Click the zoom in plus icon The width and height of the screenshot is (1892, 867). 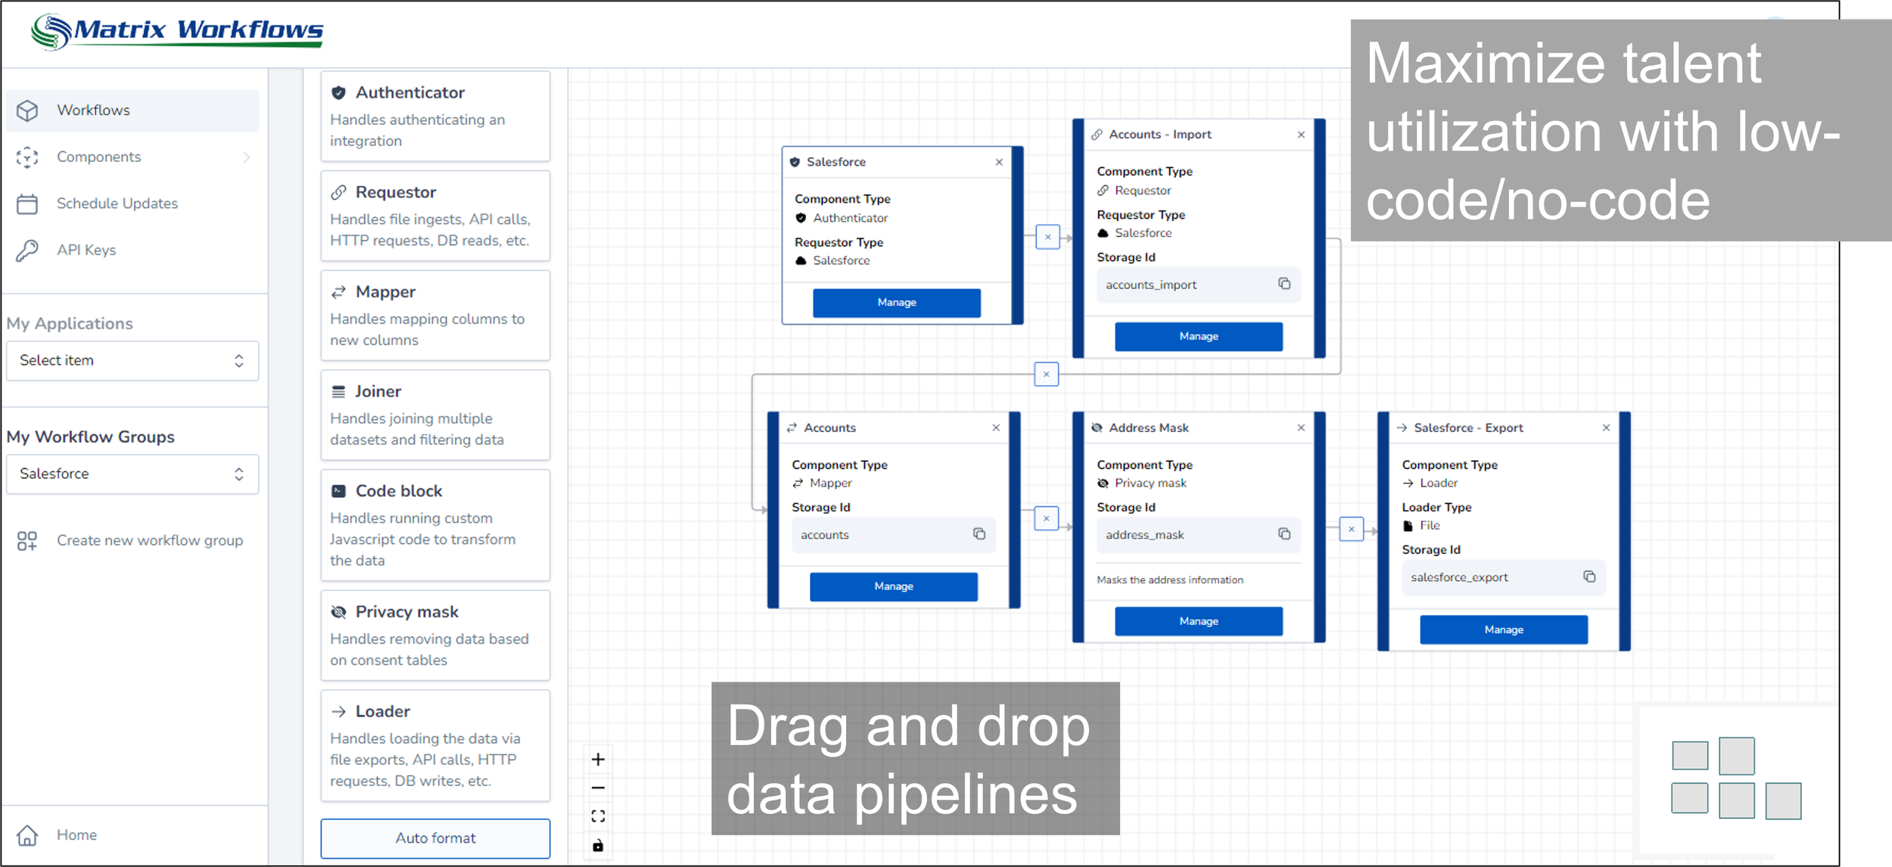[598, 759]
